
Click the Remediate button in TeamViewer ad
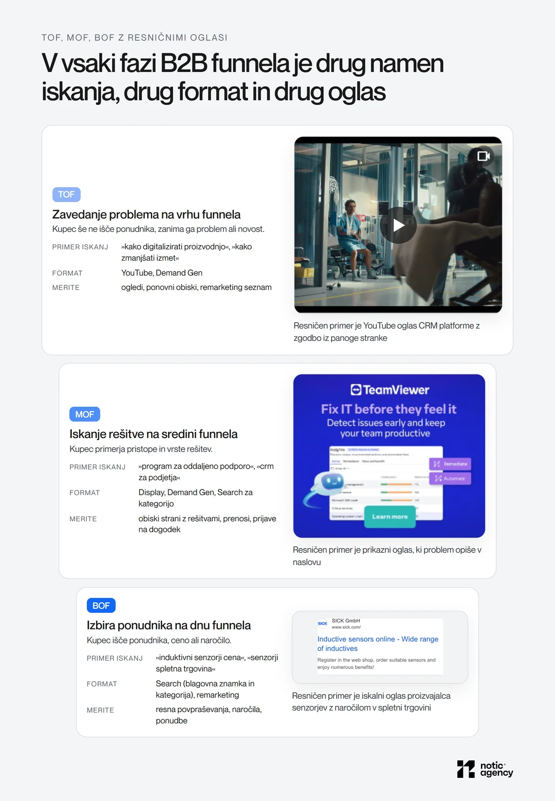450,464
